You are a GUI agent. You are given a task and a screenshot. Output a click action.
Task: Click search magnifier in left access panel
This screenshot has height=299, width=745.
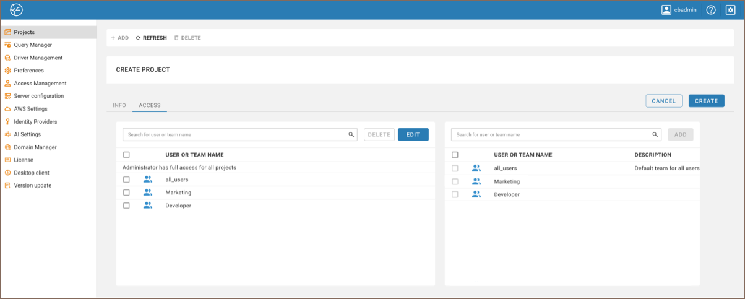click(351, 134)
